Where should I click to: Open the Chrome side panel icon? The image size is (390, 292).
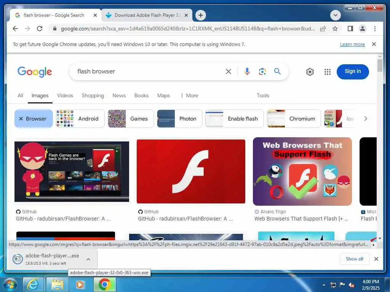point(350,29)
